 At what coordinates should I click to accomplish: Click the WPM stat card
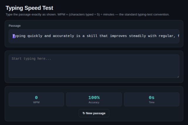coord(36,99)
